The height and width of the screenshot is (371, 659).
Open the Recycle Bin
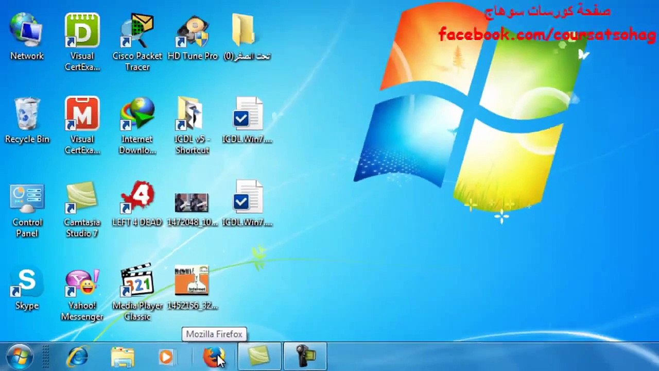(27, 120)
